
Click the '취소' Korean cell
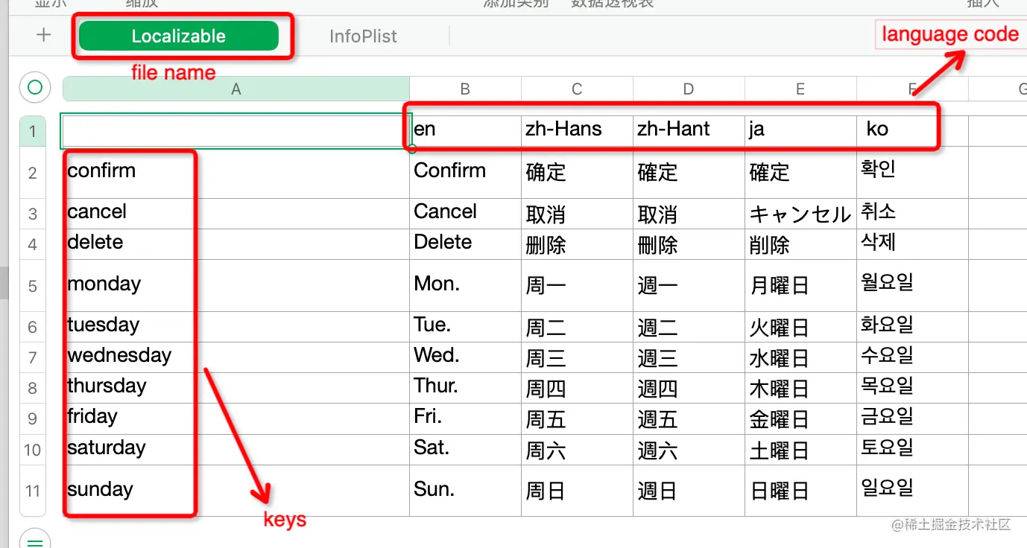coord(912,214)
